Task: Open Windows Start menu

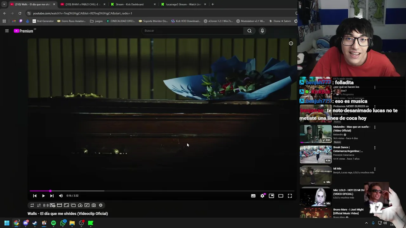Action: click(x=7, y=223)
